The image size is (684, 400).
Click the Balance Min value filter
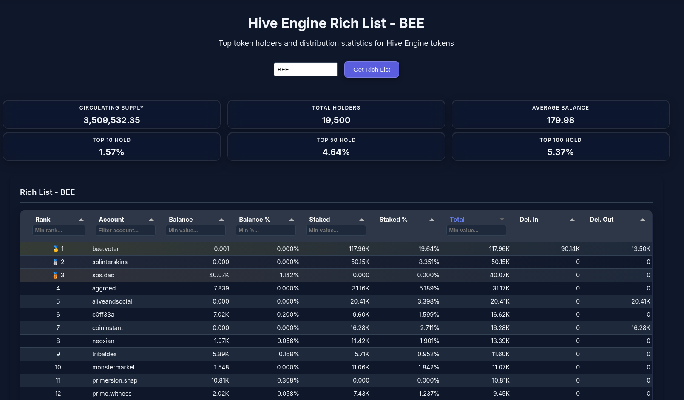(x=196, y=231)
